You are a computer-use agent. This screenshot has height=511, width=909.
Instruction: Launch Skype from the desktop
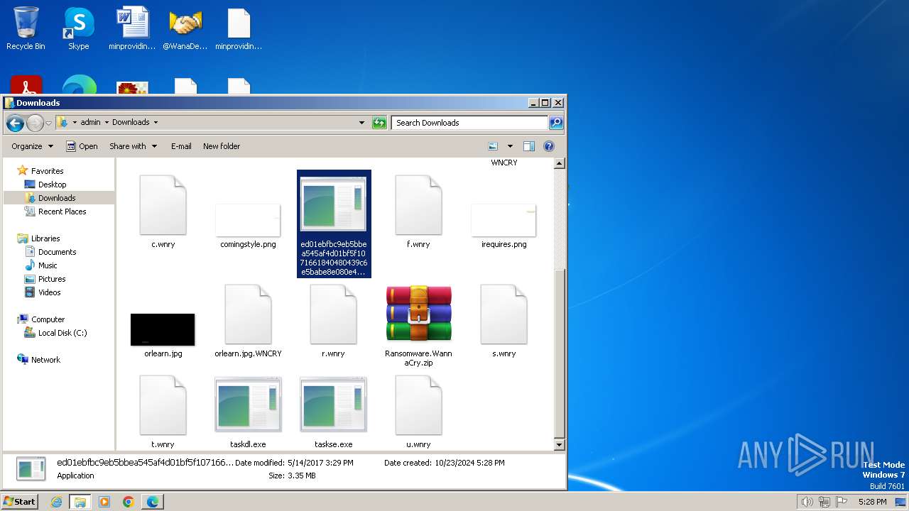coord(78,28)
